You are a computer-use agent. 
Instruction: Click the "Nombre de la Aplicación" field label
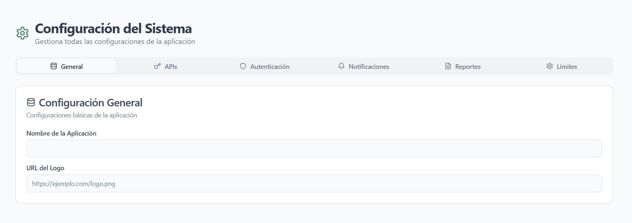pos(62,133)
